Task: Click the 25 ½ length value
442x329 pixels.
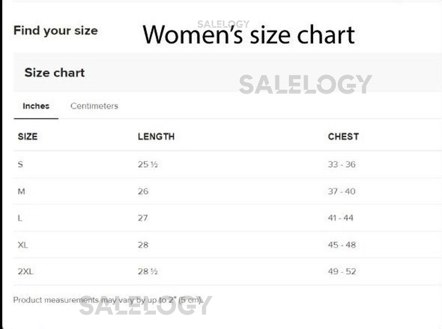Action: coord(148,165)
